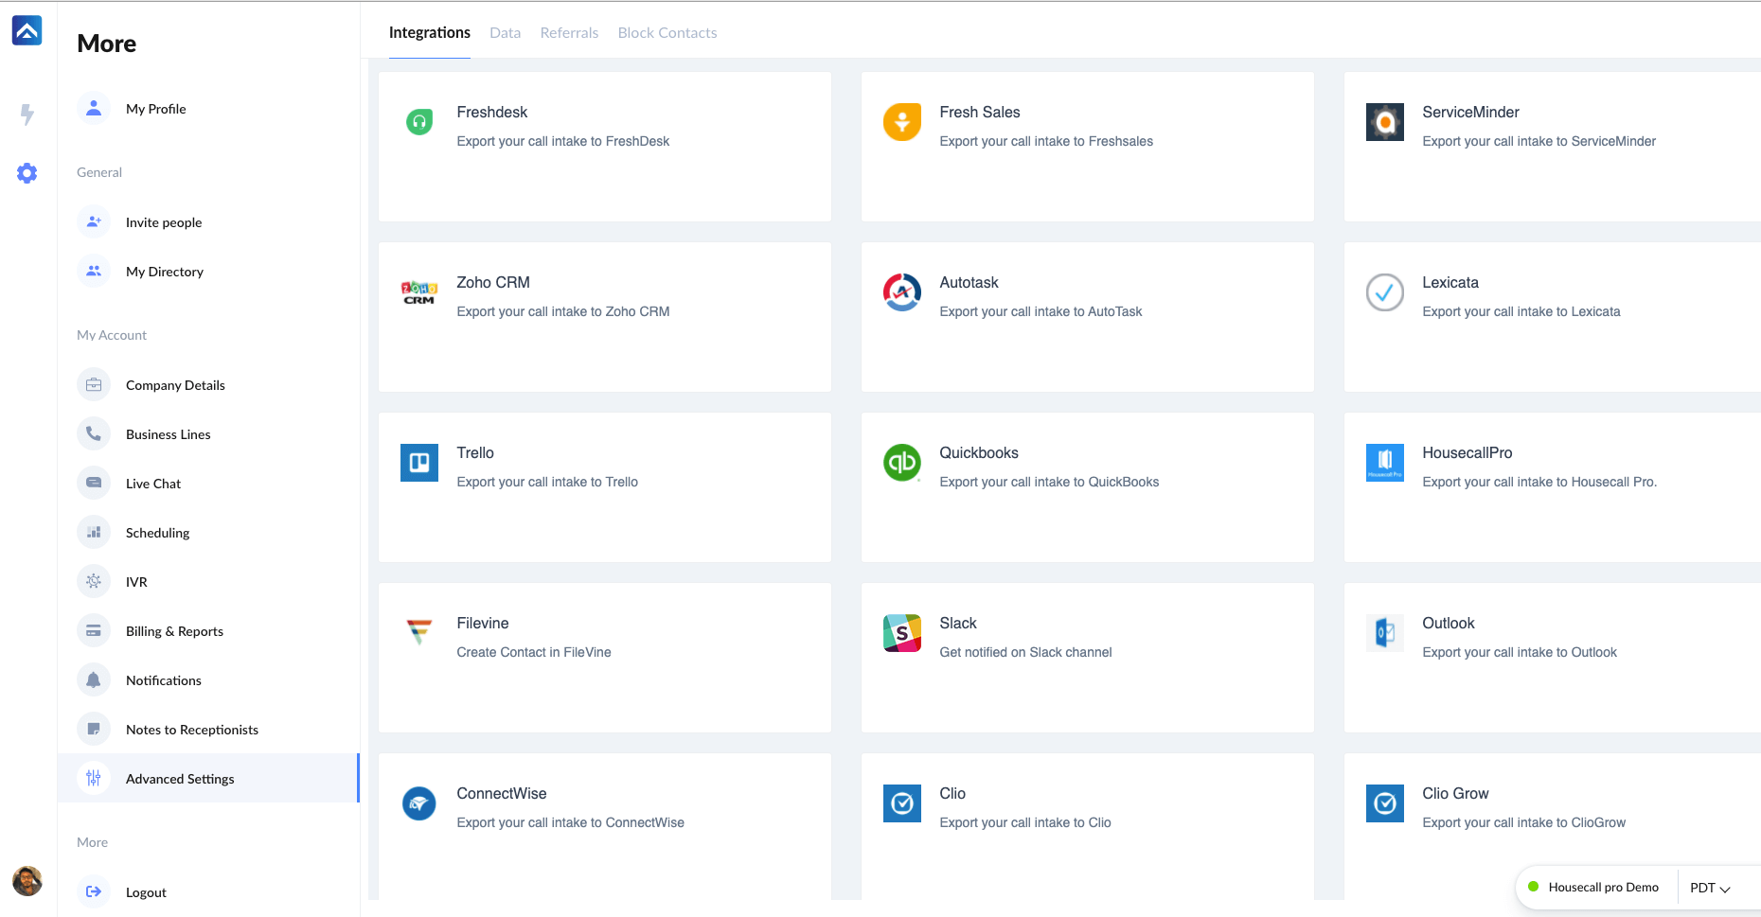This screenshot has width=1761, height=917.
Task: Select the gear settings icon in left rail
Action: click(x=27, y=173)
